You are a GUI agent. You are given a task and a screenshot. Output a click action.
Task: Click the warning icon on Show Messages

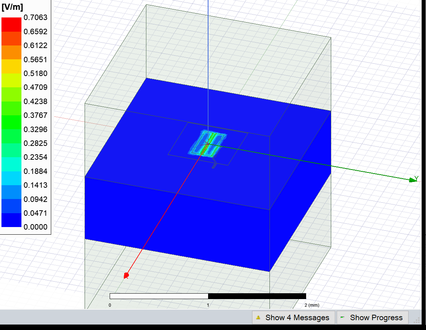258,318
